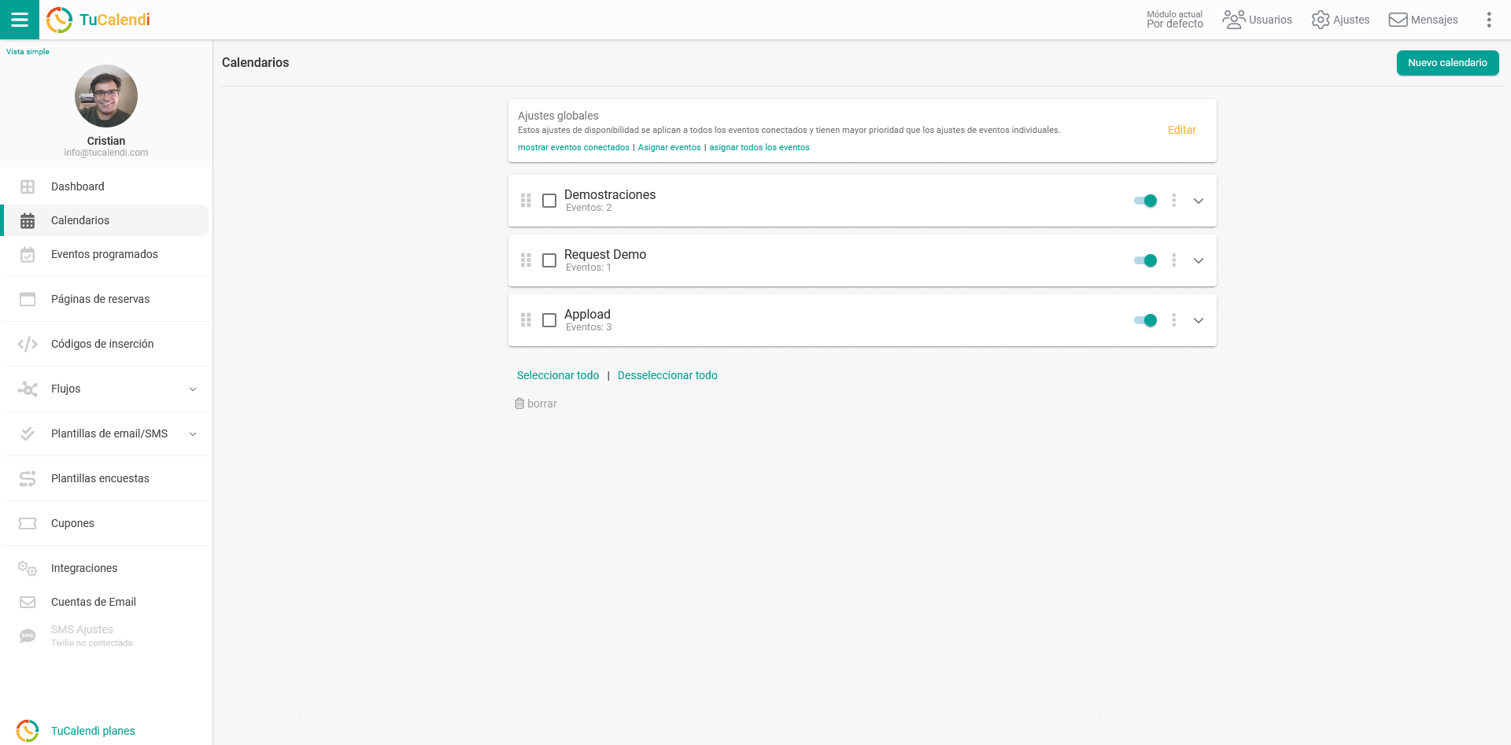
Task: Open the Módulo actual selector
Action: (x=1175, y=20)
